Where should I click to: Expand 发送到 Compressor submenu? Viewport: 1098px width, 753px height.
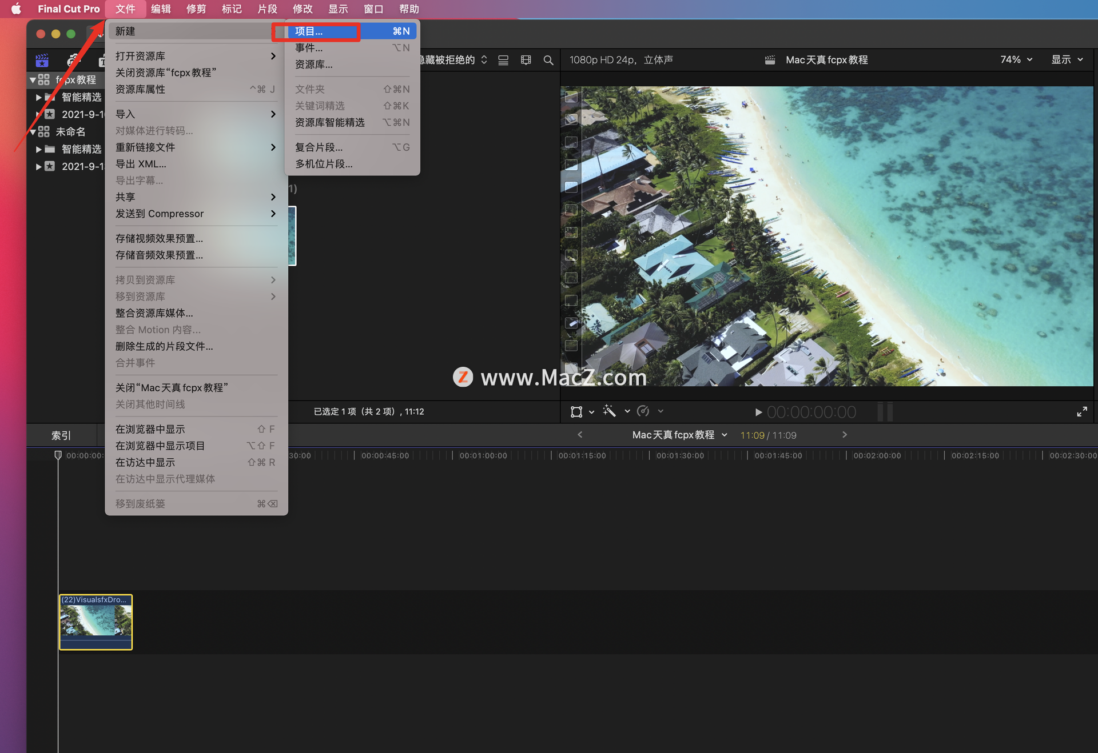coord(196,213)
